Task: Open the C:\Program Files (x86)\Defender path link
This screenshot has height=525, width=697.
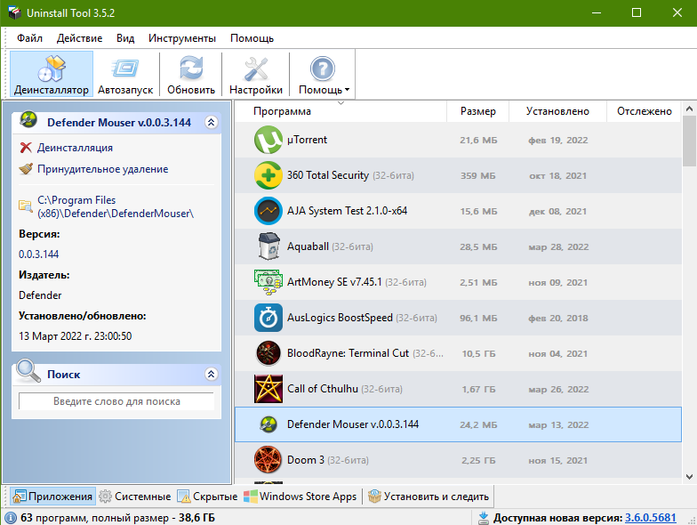Action: point(116,206)
